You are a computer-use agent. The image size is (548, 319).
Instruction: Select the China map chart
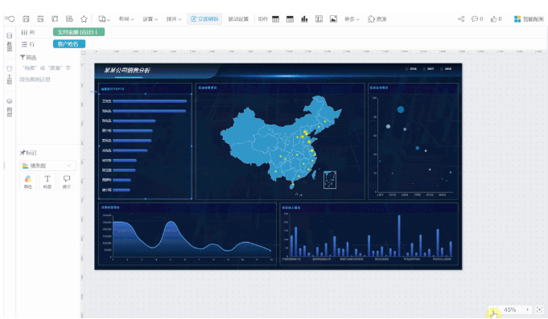tap(280, 141)
